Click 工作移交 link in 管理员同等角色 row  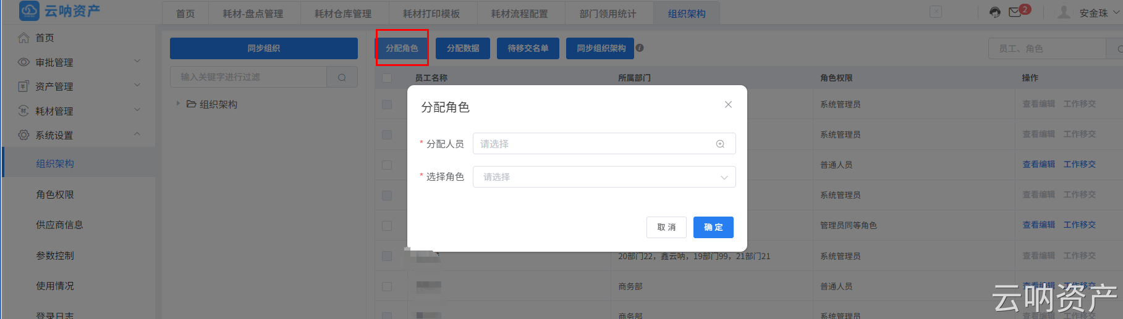point(1080,225)
